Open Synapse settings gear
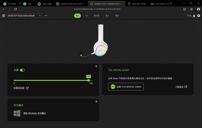202x128 pixels. tap(191, 9)
